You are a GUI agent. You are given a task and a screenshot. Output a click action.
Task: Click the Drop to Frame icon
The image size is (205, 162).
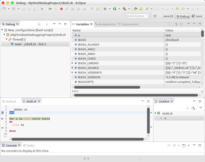(92, 9)
